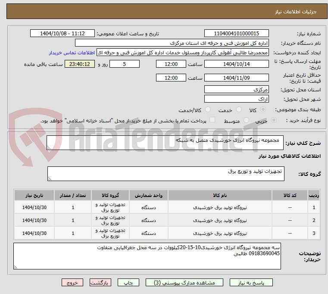
Task: Click the بازگشت back button
Action: 100,282
